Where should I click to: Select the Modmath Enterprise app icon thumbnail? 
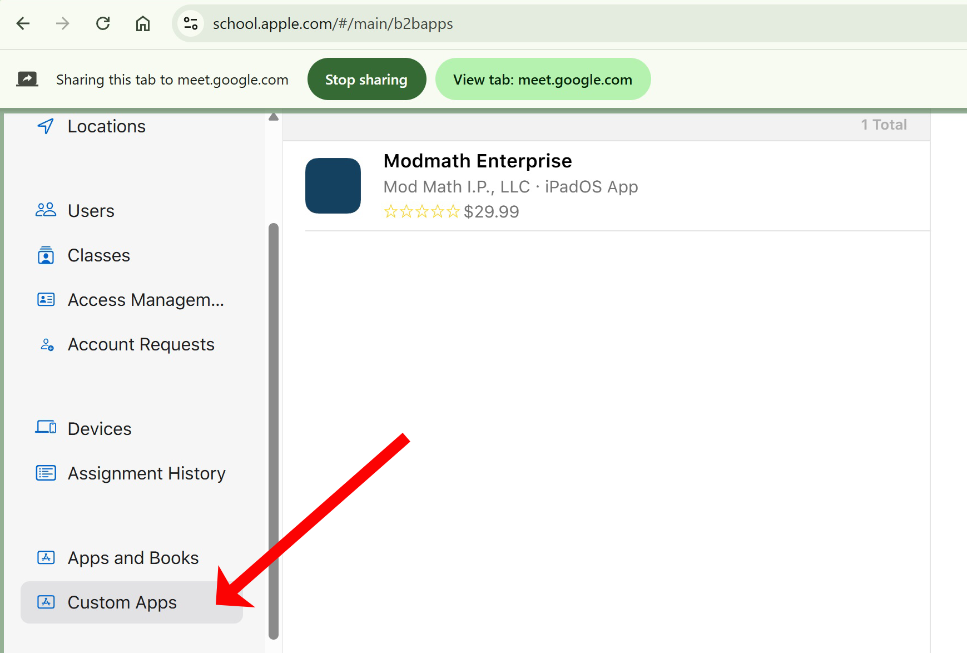(x=333, y=186)
